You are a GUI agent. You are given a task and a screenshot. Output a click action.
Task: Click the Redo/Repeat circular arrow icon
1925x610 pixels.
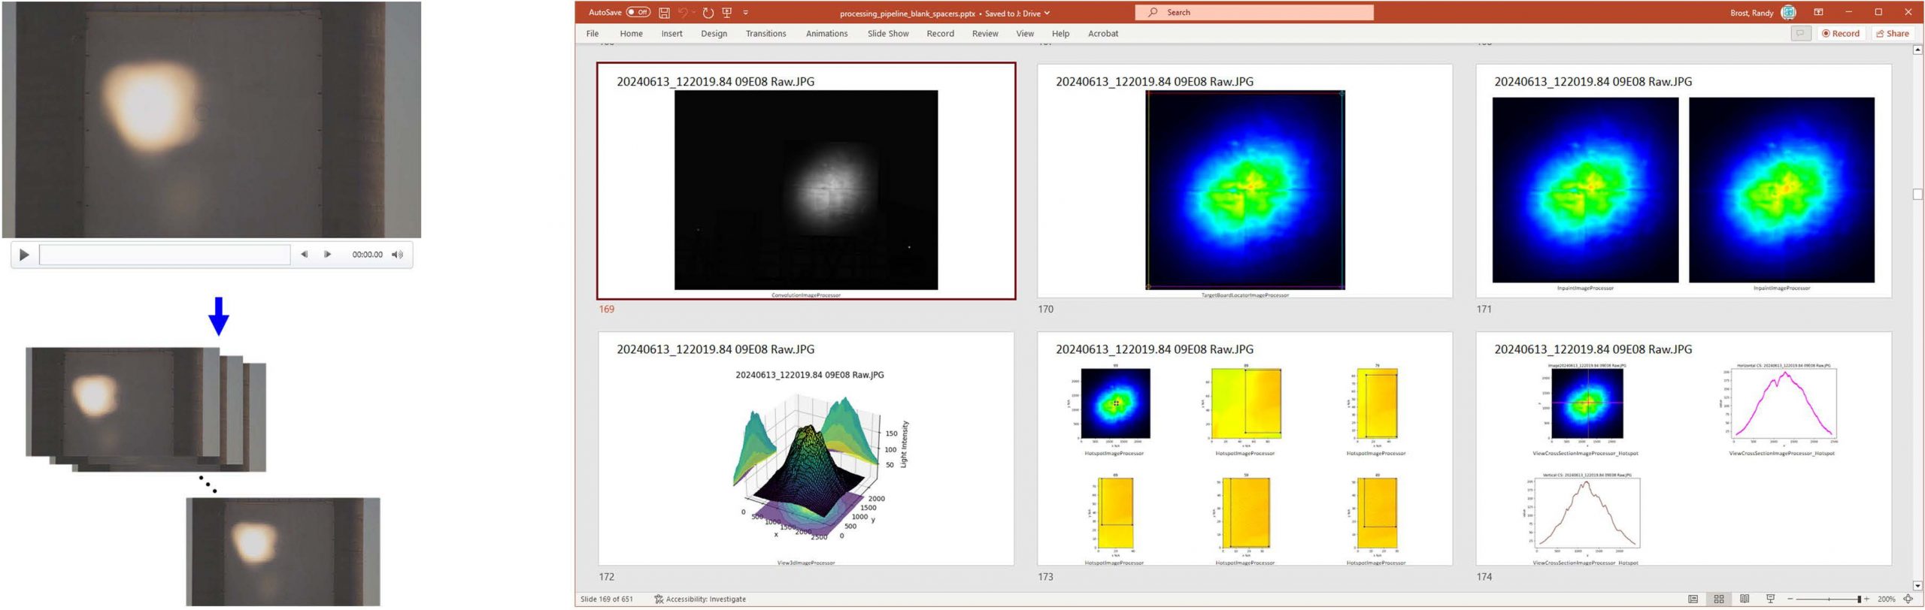(x=708, y=13)
